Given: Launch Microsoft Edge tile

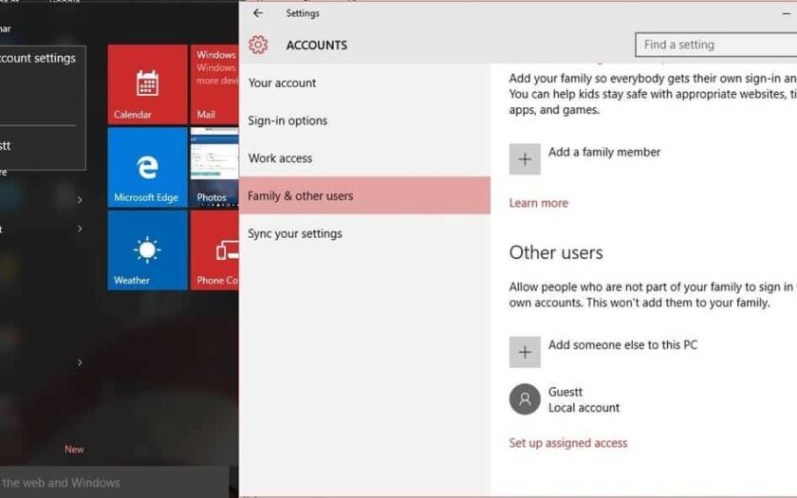Looking at the screenshot, I should tap(147, 167).
